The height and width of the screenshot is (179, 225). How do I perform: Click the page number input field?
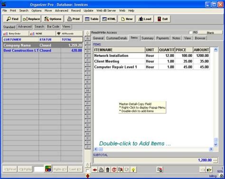tap(38, 170)
